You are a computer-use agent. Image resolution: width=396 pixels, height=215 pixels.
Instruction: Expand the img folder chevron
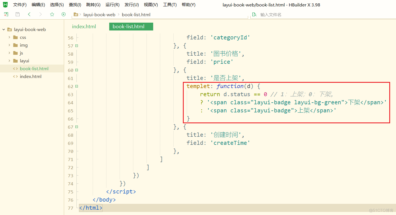tap(9, 45)
